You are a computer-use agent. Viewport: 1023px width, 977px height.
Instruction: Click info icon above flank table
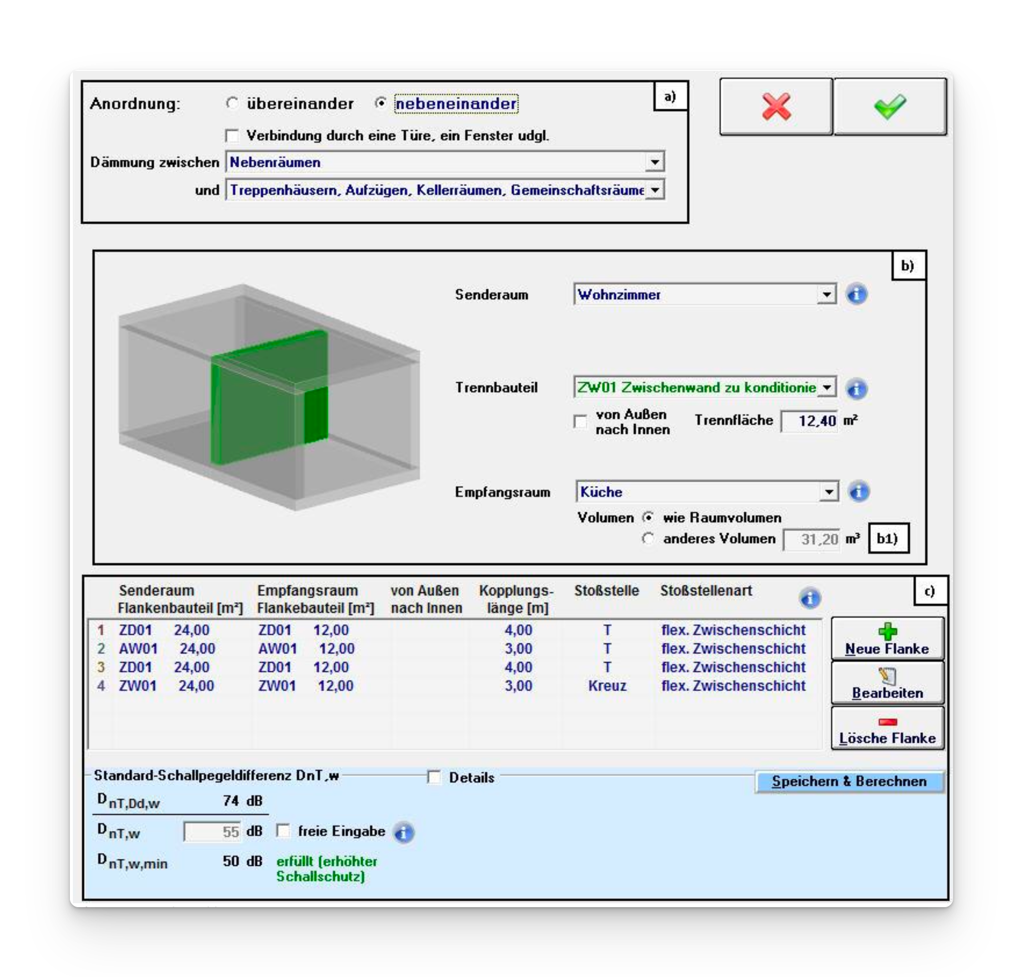810,598
